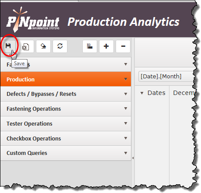The width and height of the screenshot is (201, 193).
Task: Expand the Fastening Operations arrow
Action: [x=126, y=109]
